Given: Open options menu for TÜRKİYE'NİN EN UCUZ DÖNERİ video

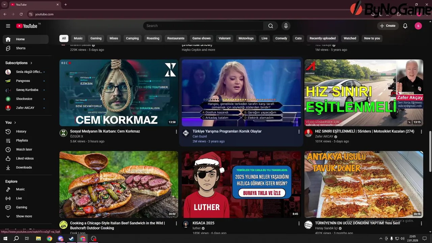Looking at the screenshot, I should point(421,223).
